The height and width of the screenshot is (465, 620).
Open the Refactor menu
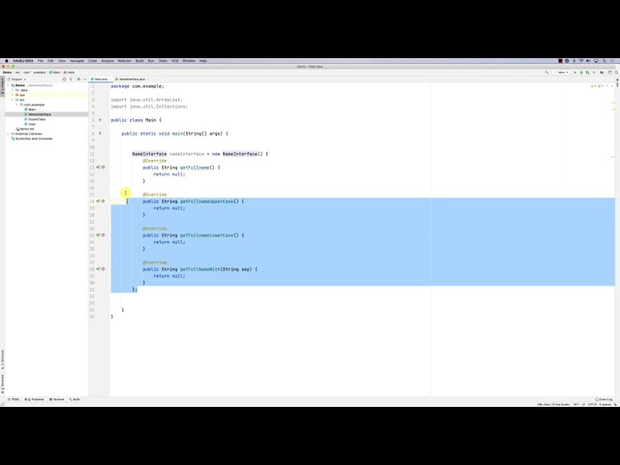124,61
